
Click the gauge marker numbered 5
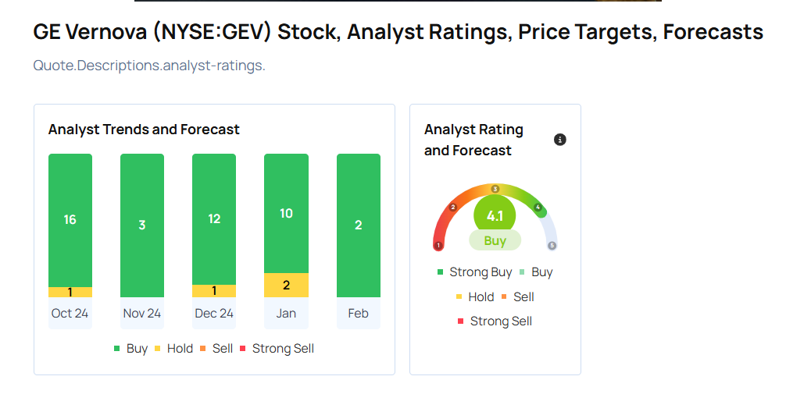pyautogui.click(x=552, y=245)
